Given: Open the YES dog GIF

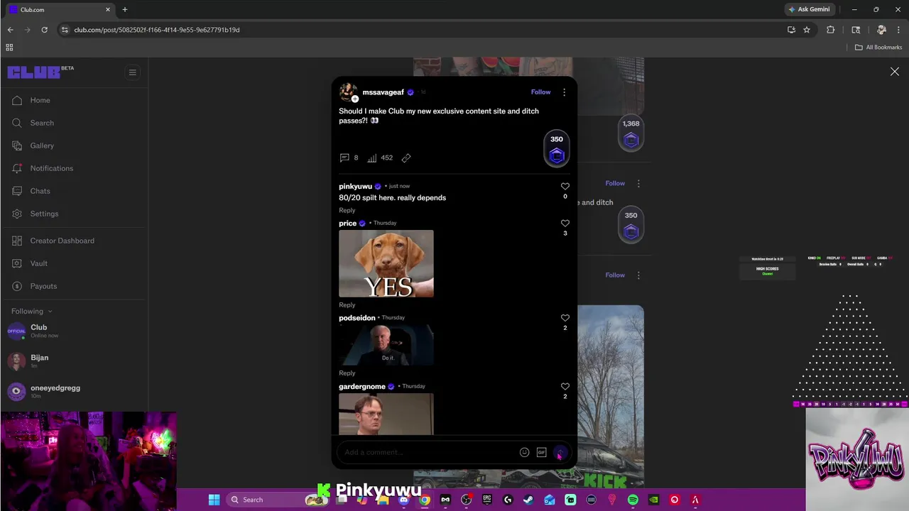Looking at the screenshot, I should point(386,263).
